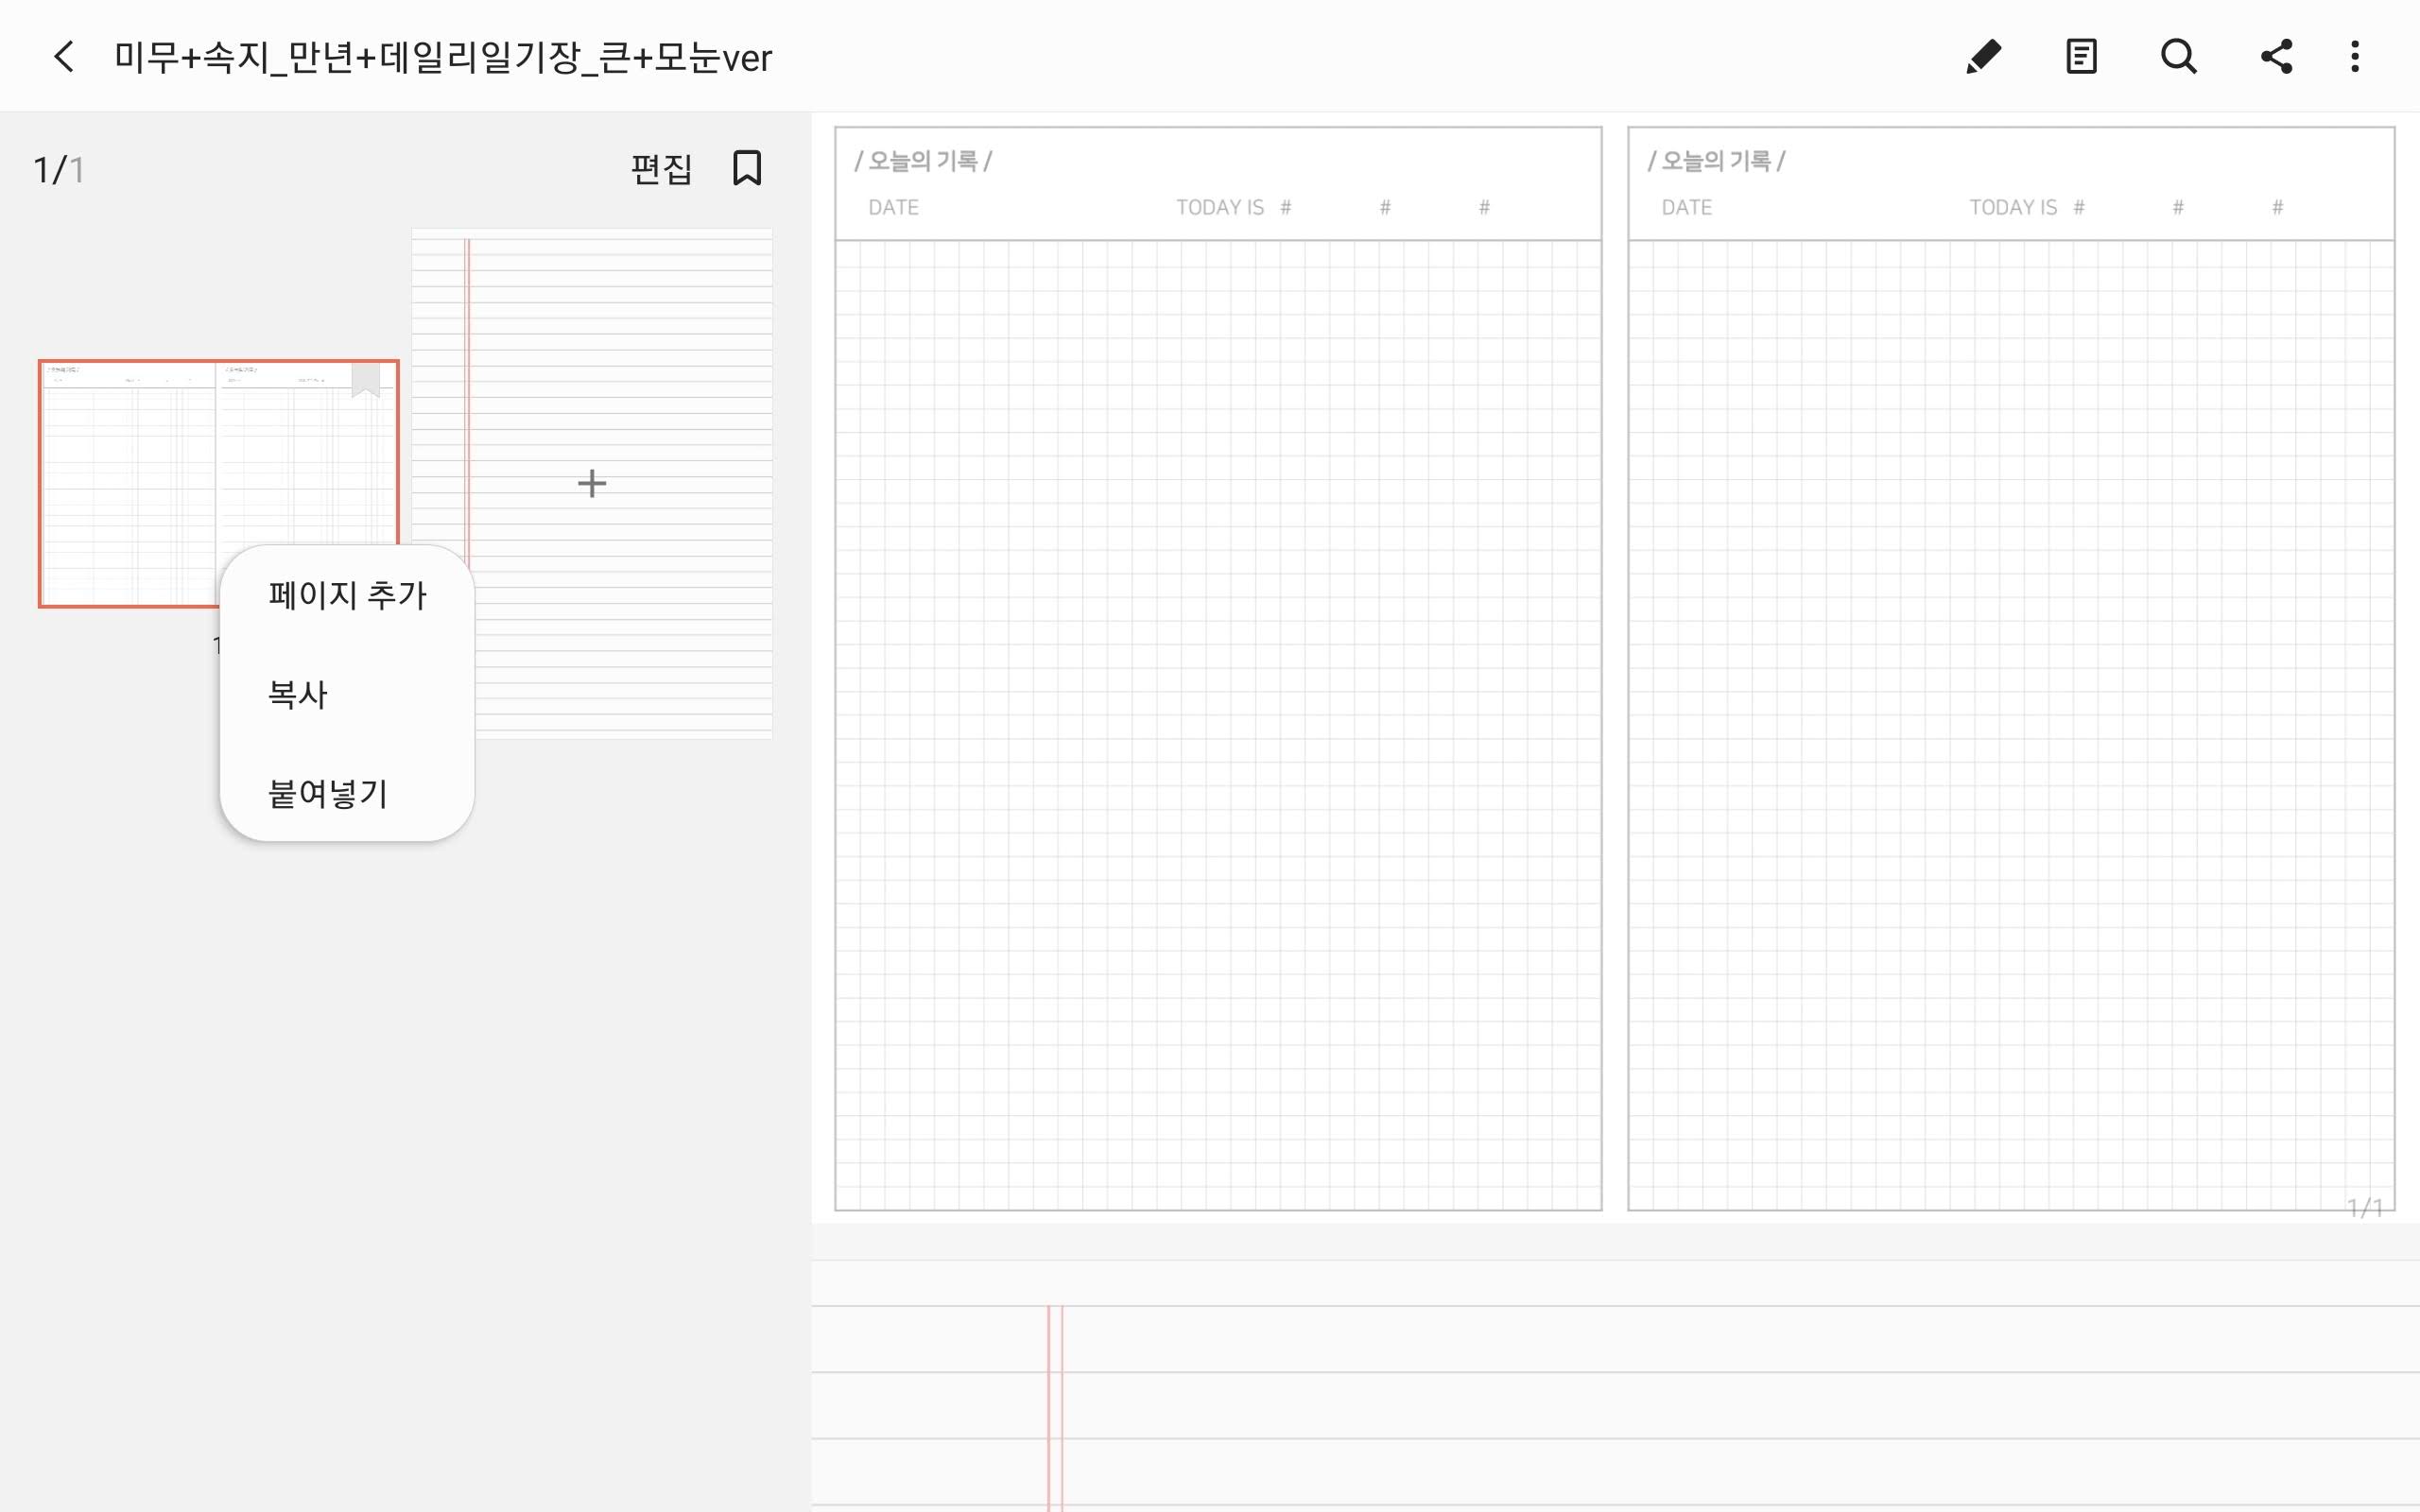Filter pages using the bookmark icon

(747, 168)
